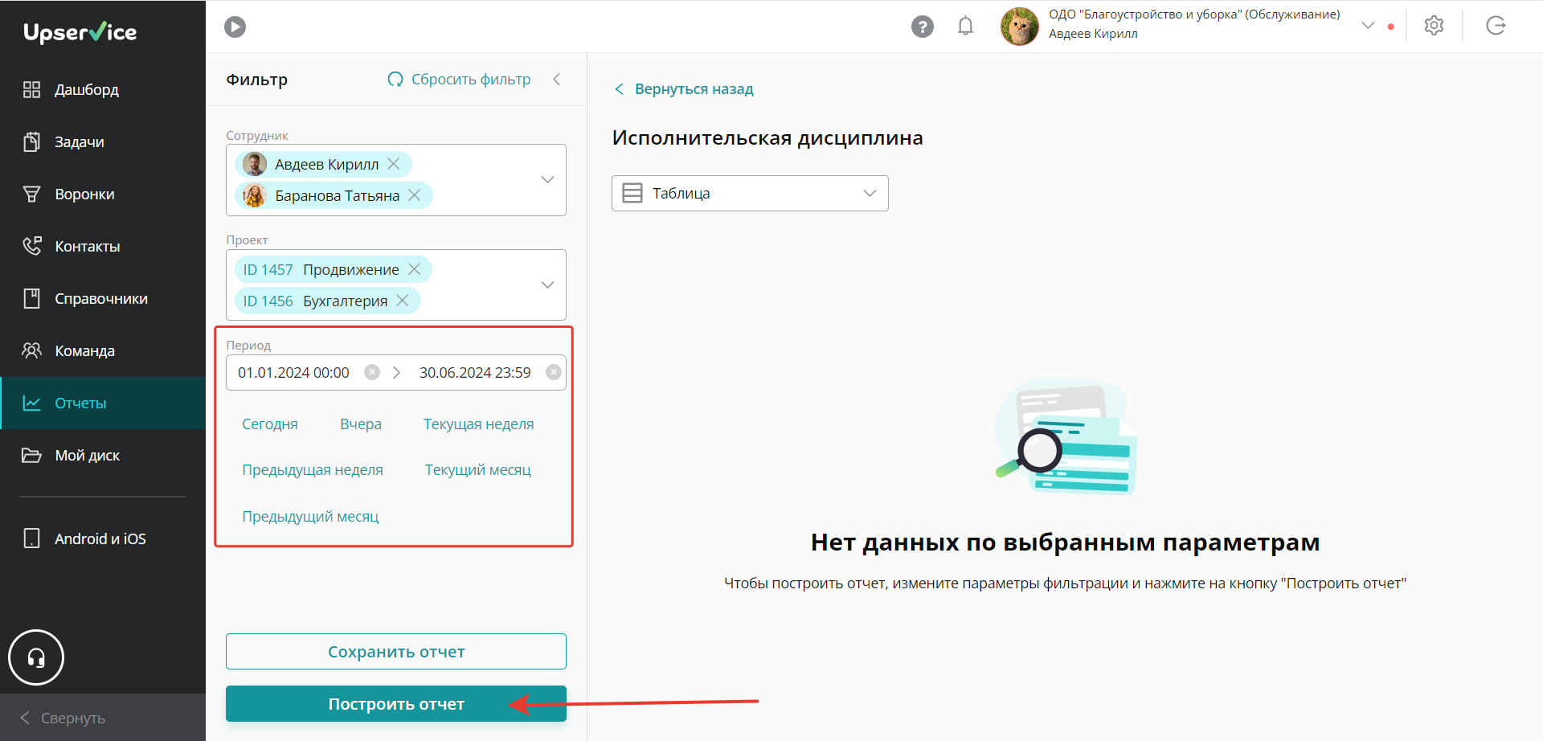Select Отчеты chart icon in sidebar
Image resolution: width=1543 pixels, height=741 pixels.
pos(31,403)
